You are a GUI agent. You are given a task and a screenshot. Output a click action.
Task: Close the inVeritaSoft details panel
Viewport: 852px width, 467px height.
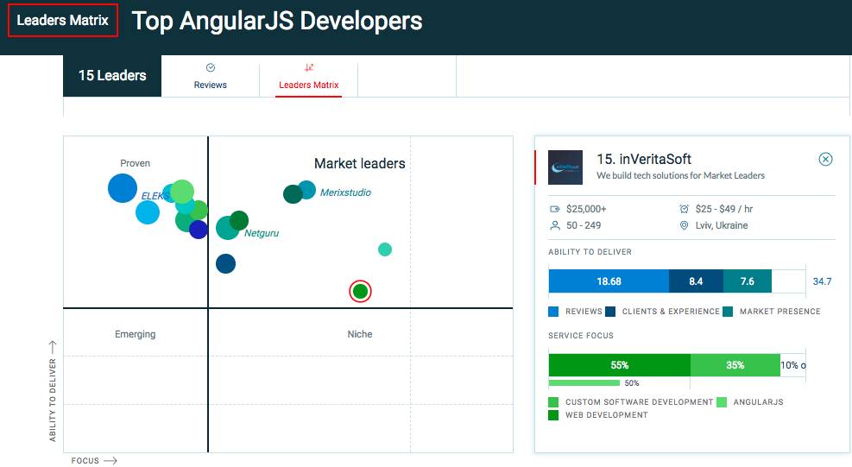(x=825, y=159)
